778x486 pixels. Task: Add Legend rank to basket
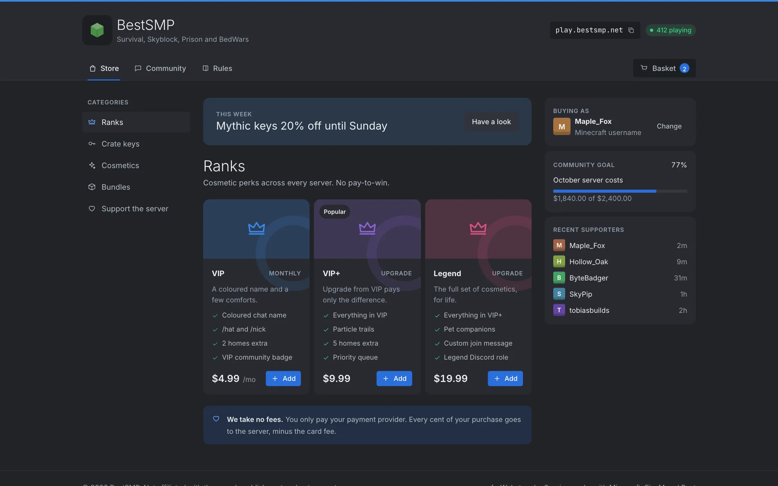[505, 378]
